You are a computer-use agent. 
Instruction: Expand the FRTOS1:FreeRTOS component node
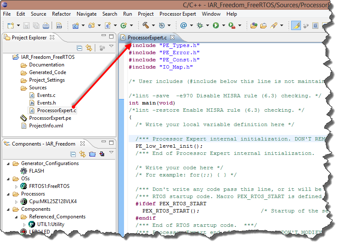[x=17, y=186]
